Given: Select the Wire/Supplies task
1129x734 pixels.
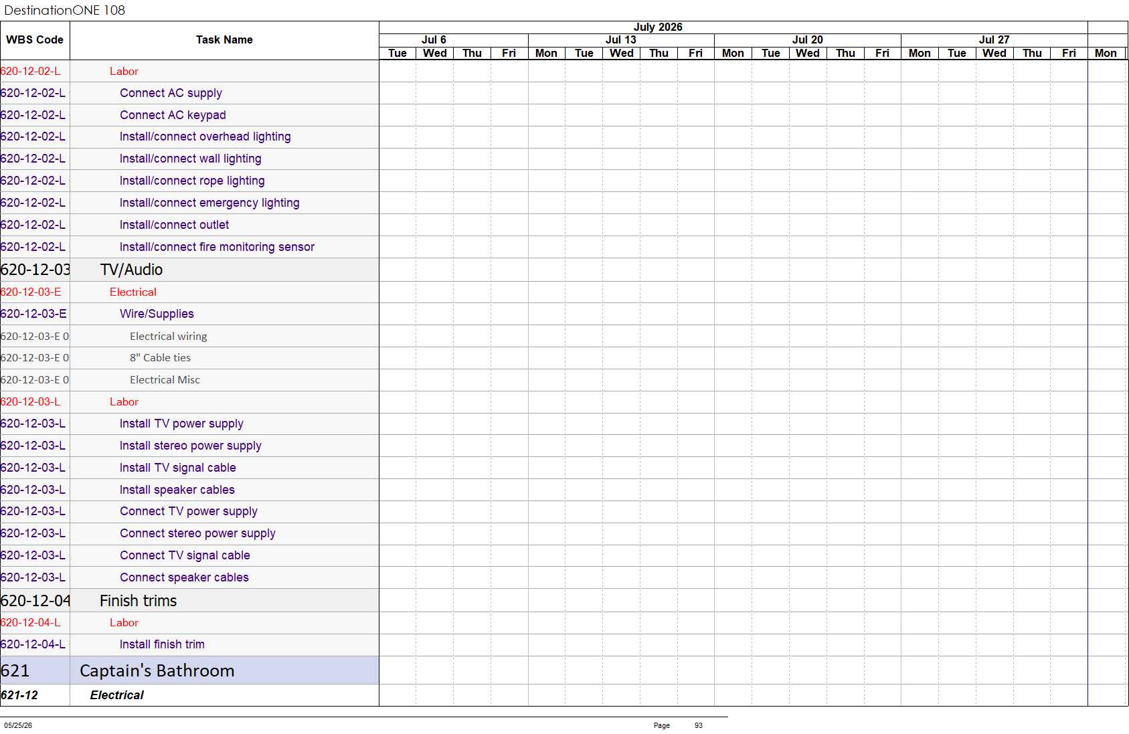Looking at the screenshot, I should point(157,314).
